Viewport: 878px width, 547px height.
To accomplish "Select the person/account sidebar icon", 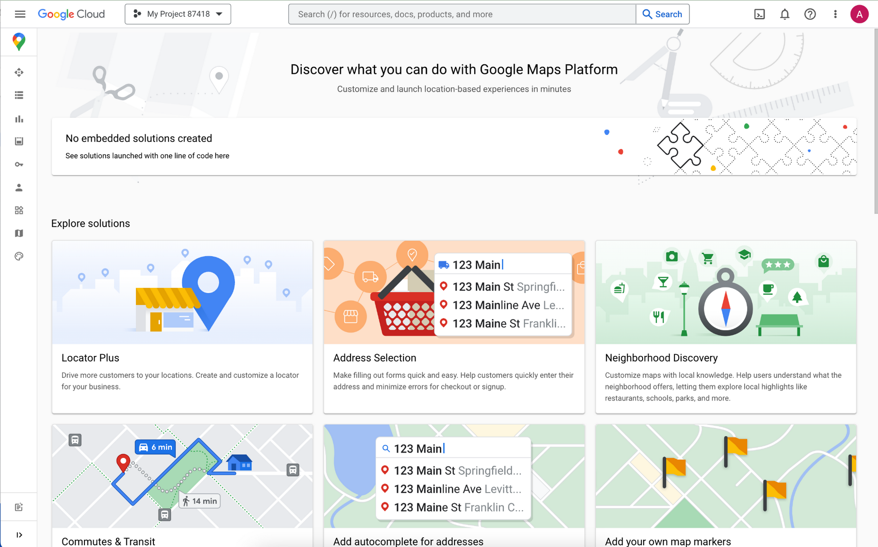I will point(19,186).
